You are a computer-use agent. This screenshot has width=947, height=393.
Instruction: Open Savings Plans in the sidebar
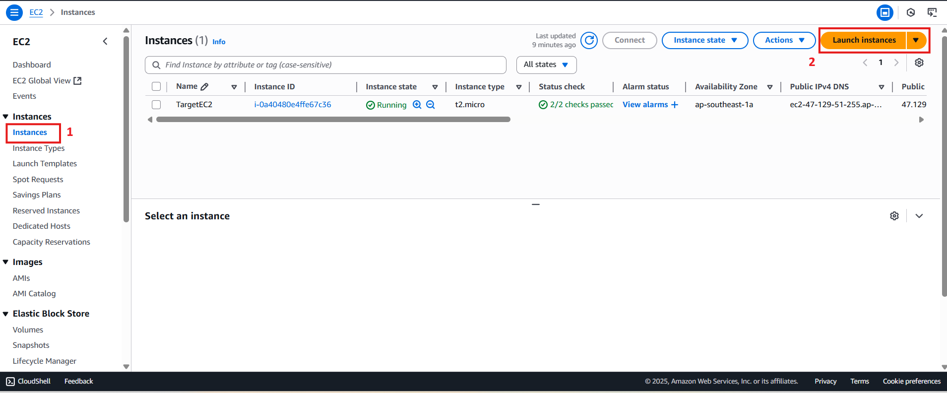(x=37, y=195)
